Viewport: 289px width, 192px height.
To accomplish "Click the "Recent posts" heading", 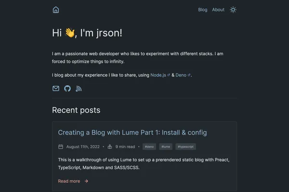I will [76, 110].
